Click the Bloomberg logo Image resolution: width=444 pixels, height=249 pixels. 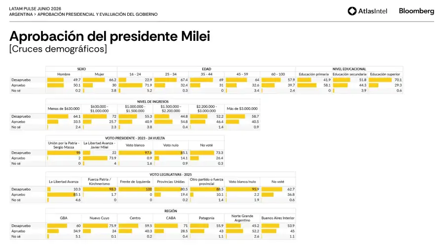click(416, 11)
